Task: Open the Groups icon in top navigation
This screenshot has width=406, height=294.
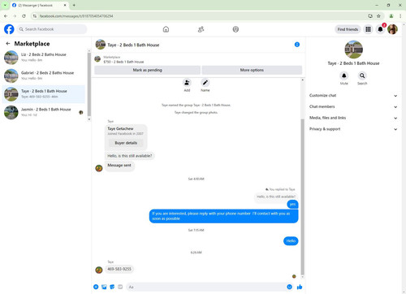Action: [235, 29]
